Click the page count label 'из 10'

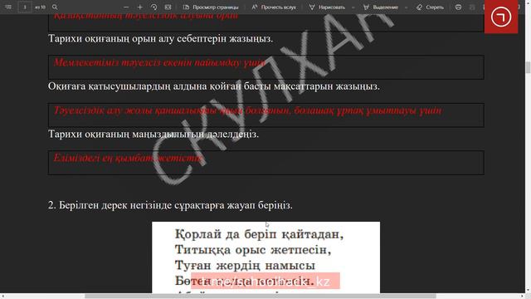(x=40, y=7)
